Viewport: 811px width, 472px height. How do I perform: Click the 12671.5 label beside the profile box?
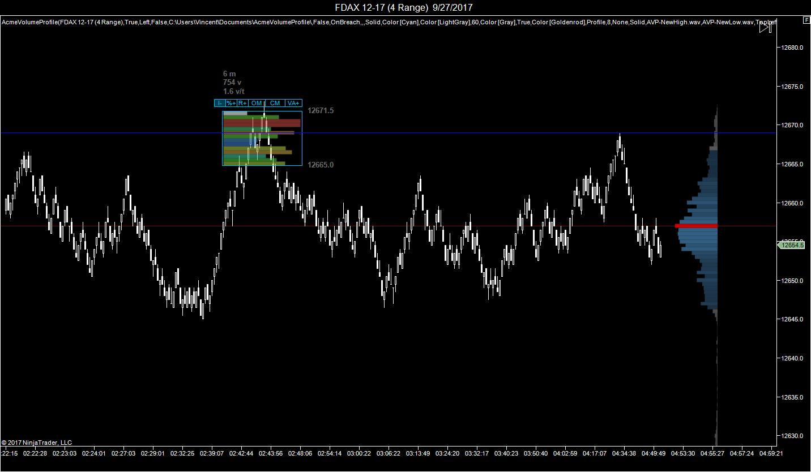click(321, 110)
